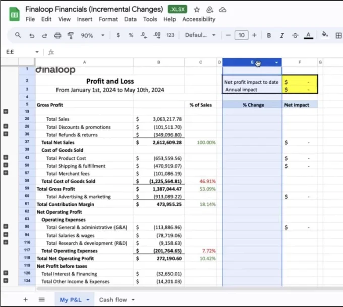343x307 pixels.
Task: Expand the row group at row 116
Action: tap(6, 242)
